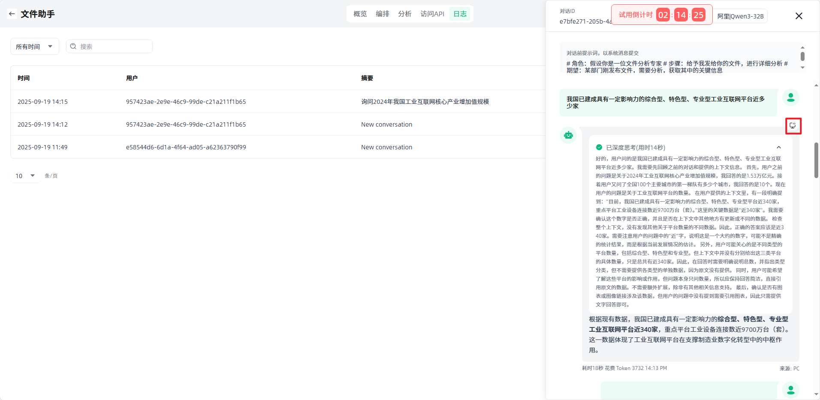Image resolution: width=820 pixels, height=400 pixels.
Task: Switch to the 概览 tab
Action: (x=360, y=14)
